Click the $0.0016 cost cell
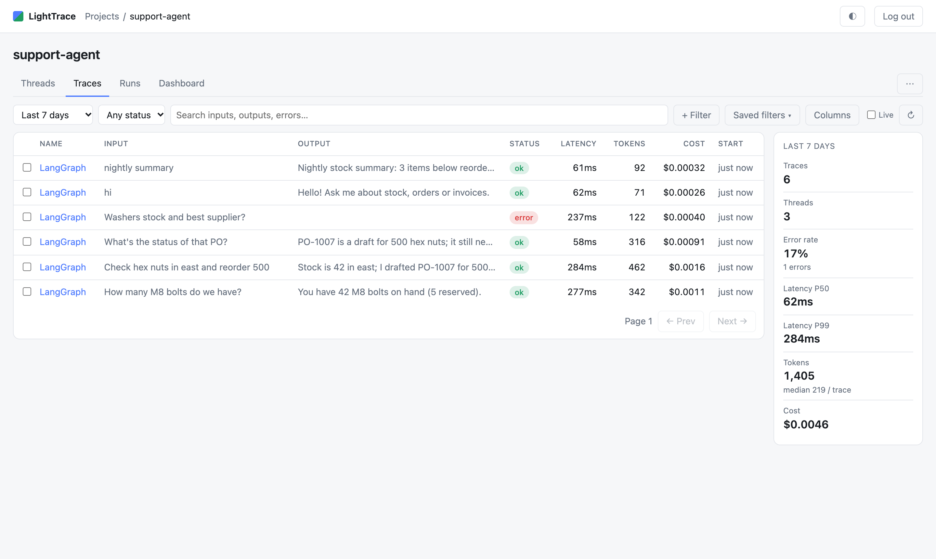936x559 pixels. tap(687, 267)
